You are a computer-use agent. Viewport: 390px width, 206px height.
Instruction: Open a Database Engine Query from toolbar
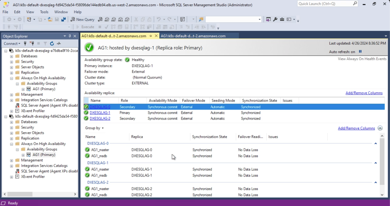tap(100, 20)
